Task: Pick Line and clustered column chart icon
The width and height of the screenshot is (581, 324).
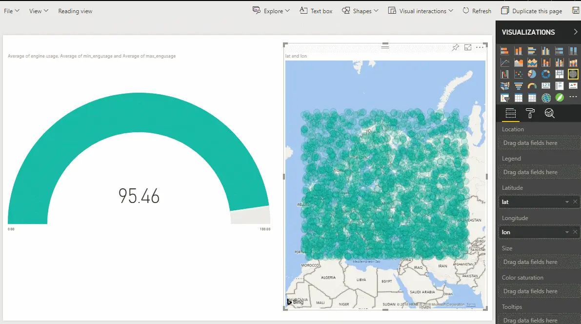Action: (x=560, y=62)
